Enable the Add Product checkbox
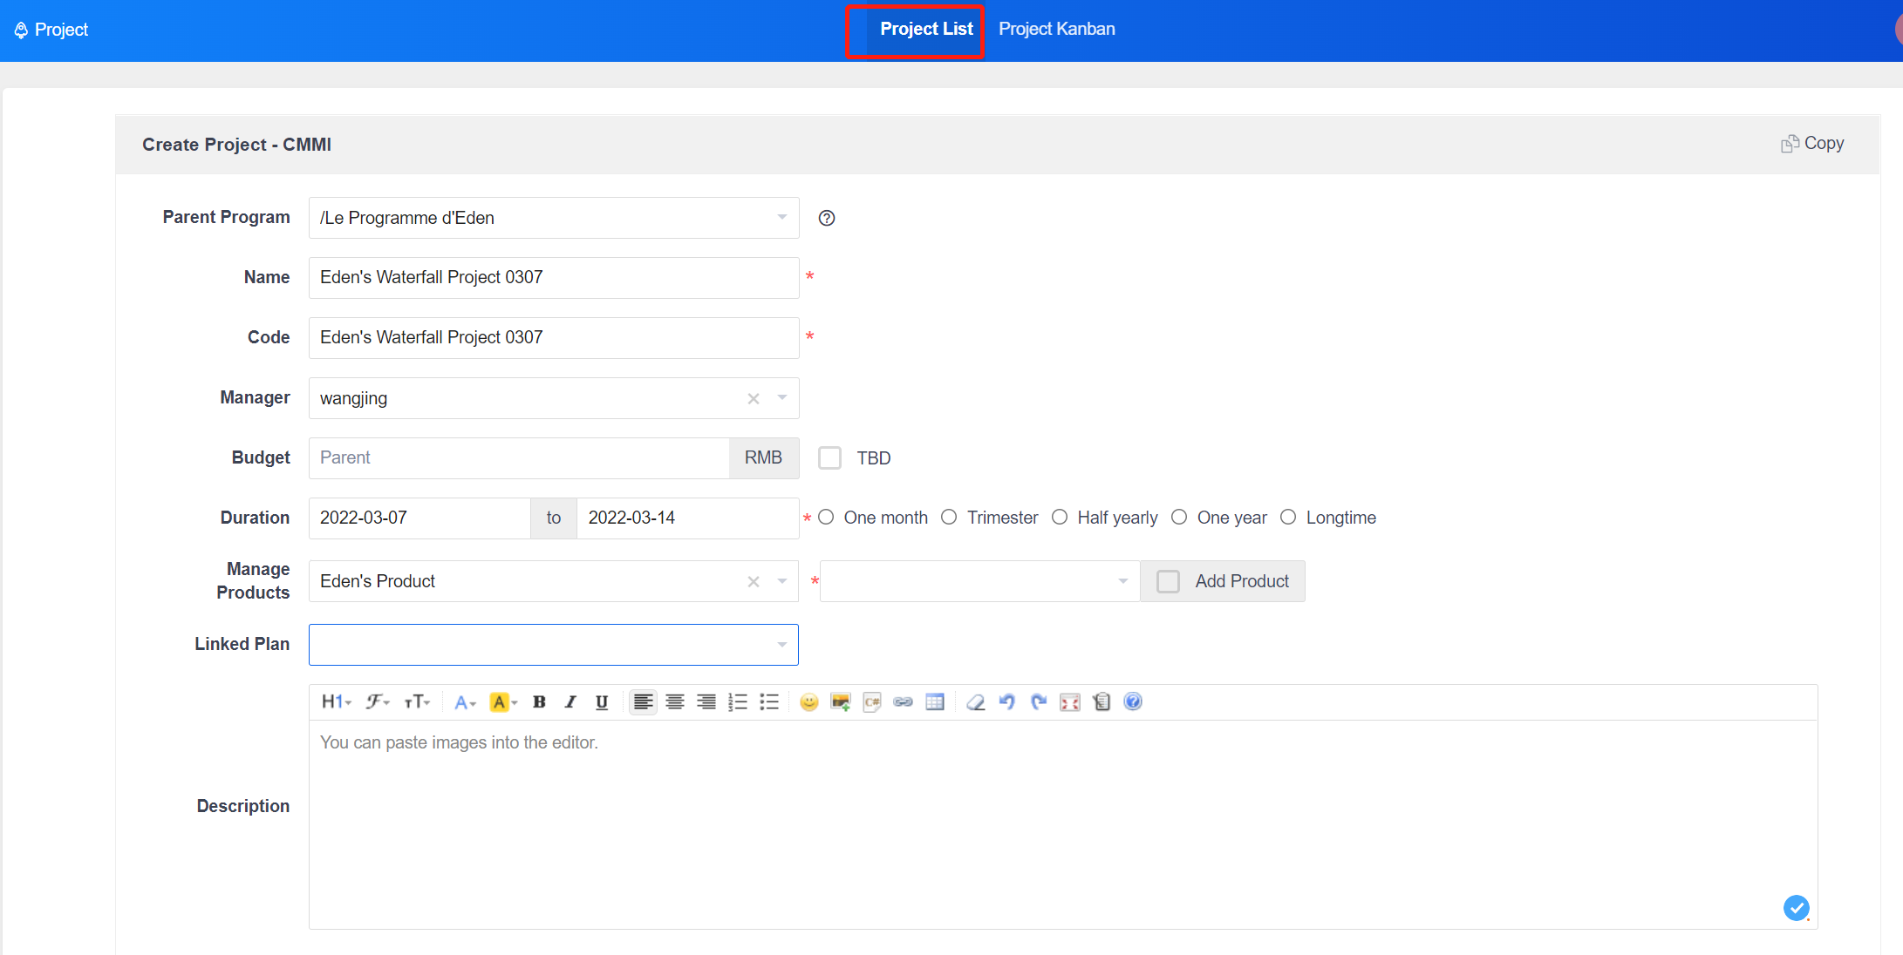This screenshot has height=955, width=1903. coord(1168,581)
